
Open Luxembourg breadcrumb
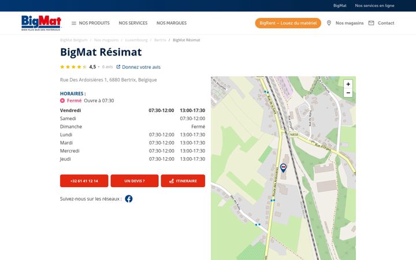136,40
